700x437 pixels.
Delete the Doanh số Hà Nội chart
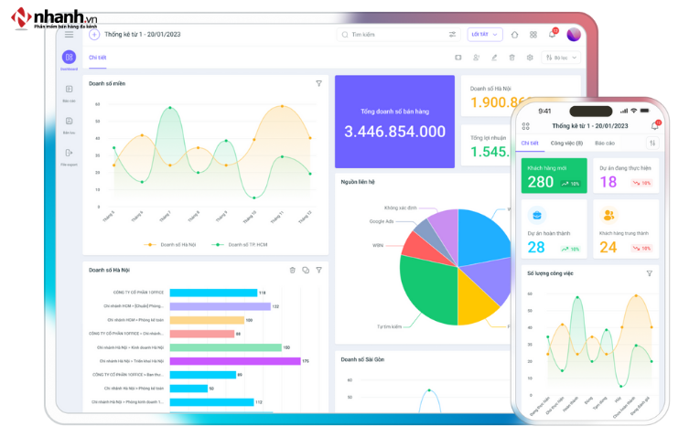pos(293,270)
